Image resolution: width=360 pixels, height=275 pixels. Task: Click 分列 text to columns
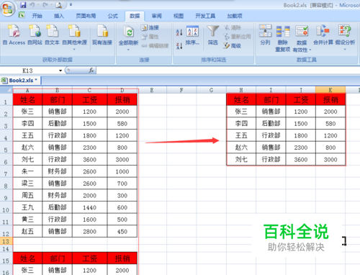coord(265,35)
